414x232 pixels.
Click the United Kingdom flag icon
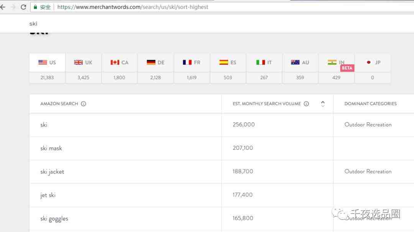(x=79, y=62)
